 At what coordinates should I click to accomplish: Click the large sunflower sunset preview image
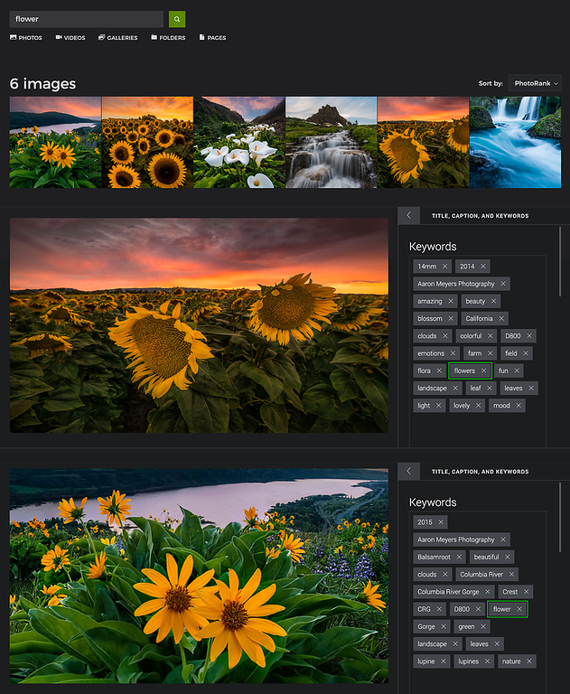pos(199,325)
